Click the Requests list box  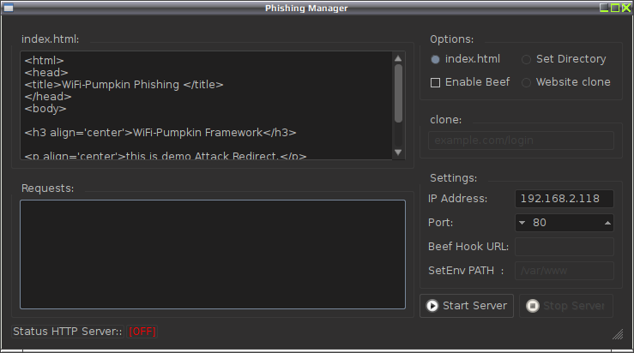[x=213, y=254]
